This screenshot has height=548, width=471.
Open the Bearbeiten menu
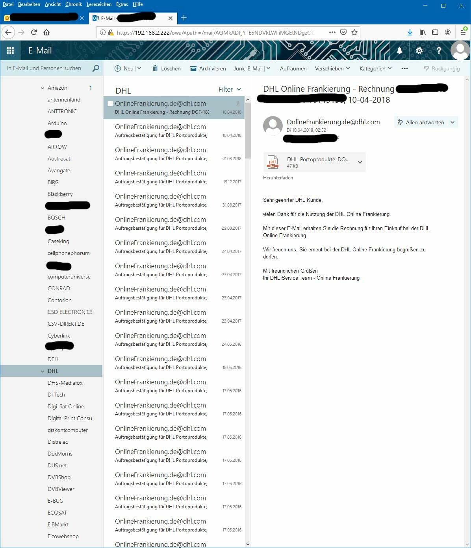(29, 4)
